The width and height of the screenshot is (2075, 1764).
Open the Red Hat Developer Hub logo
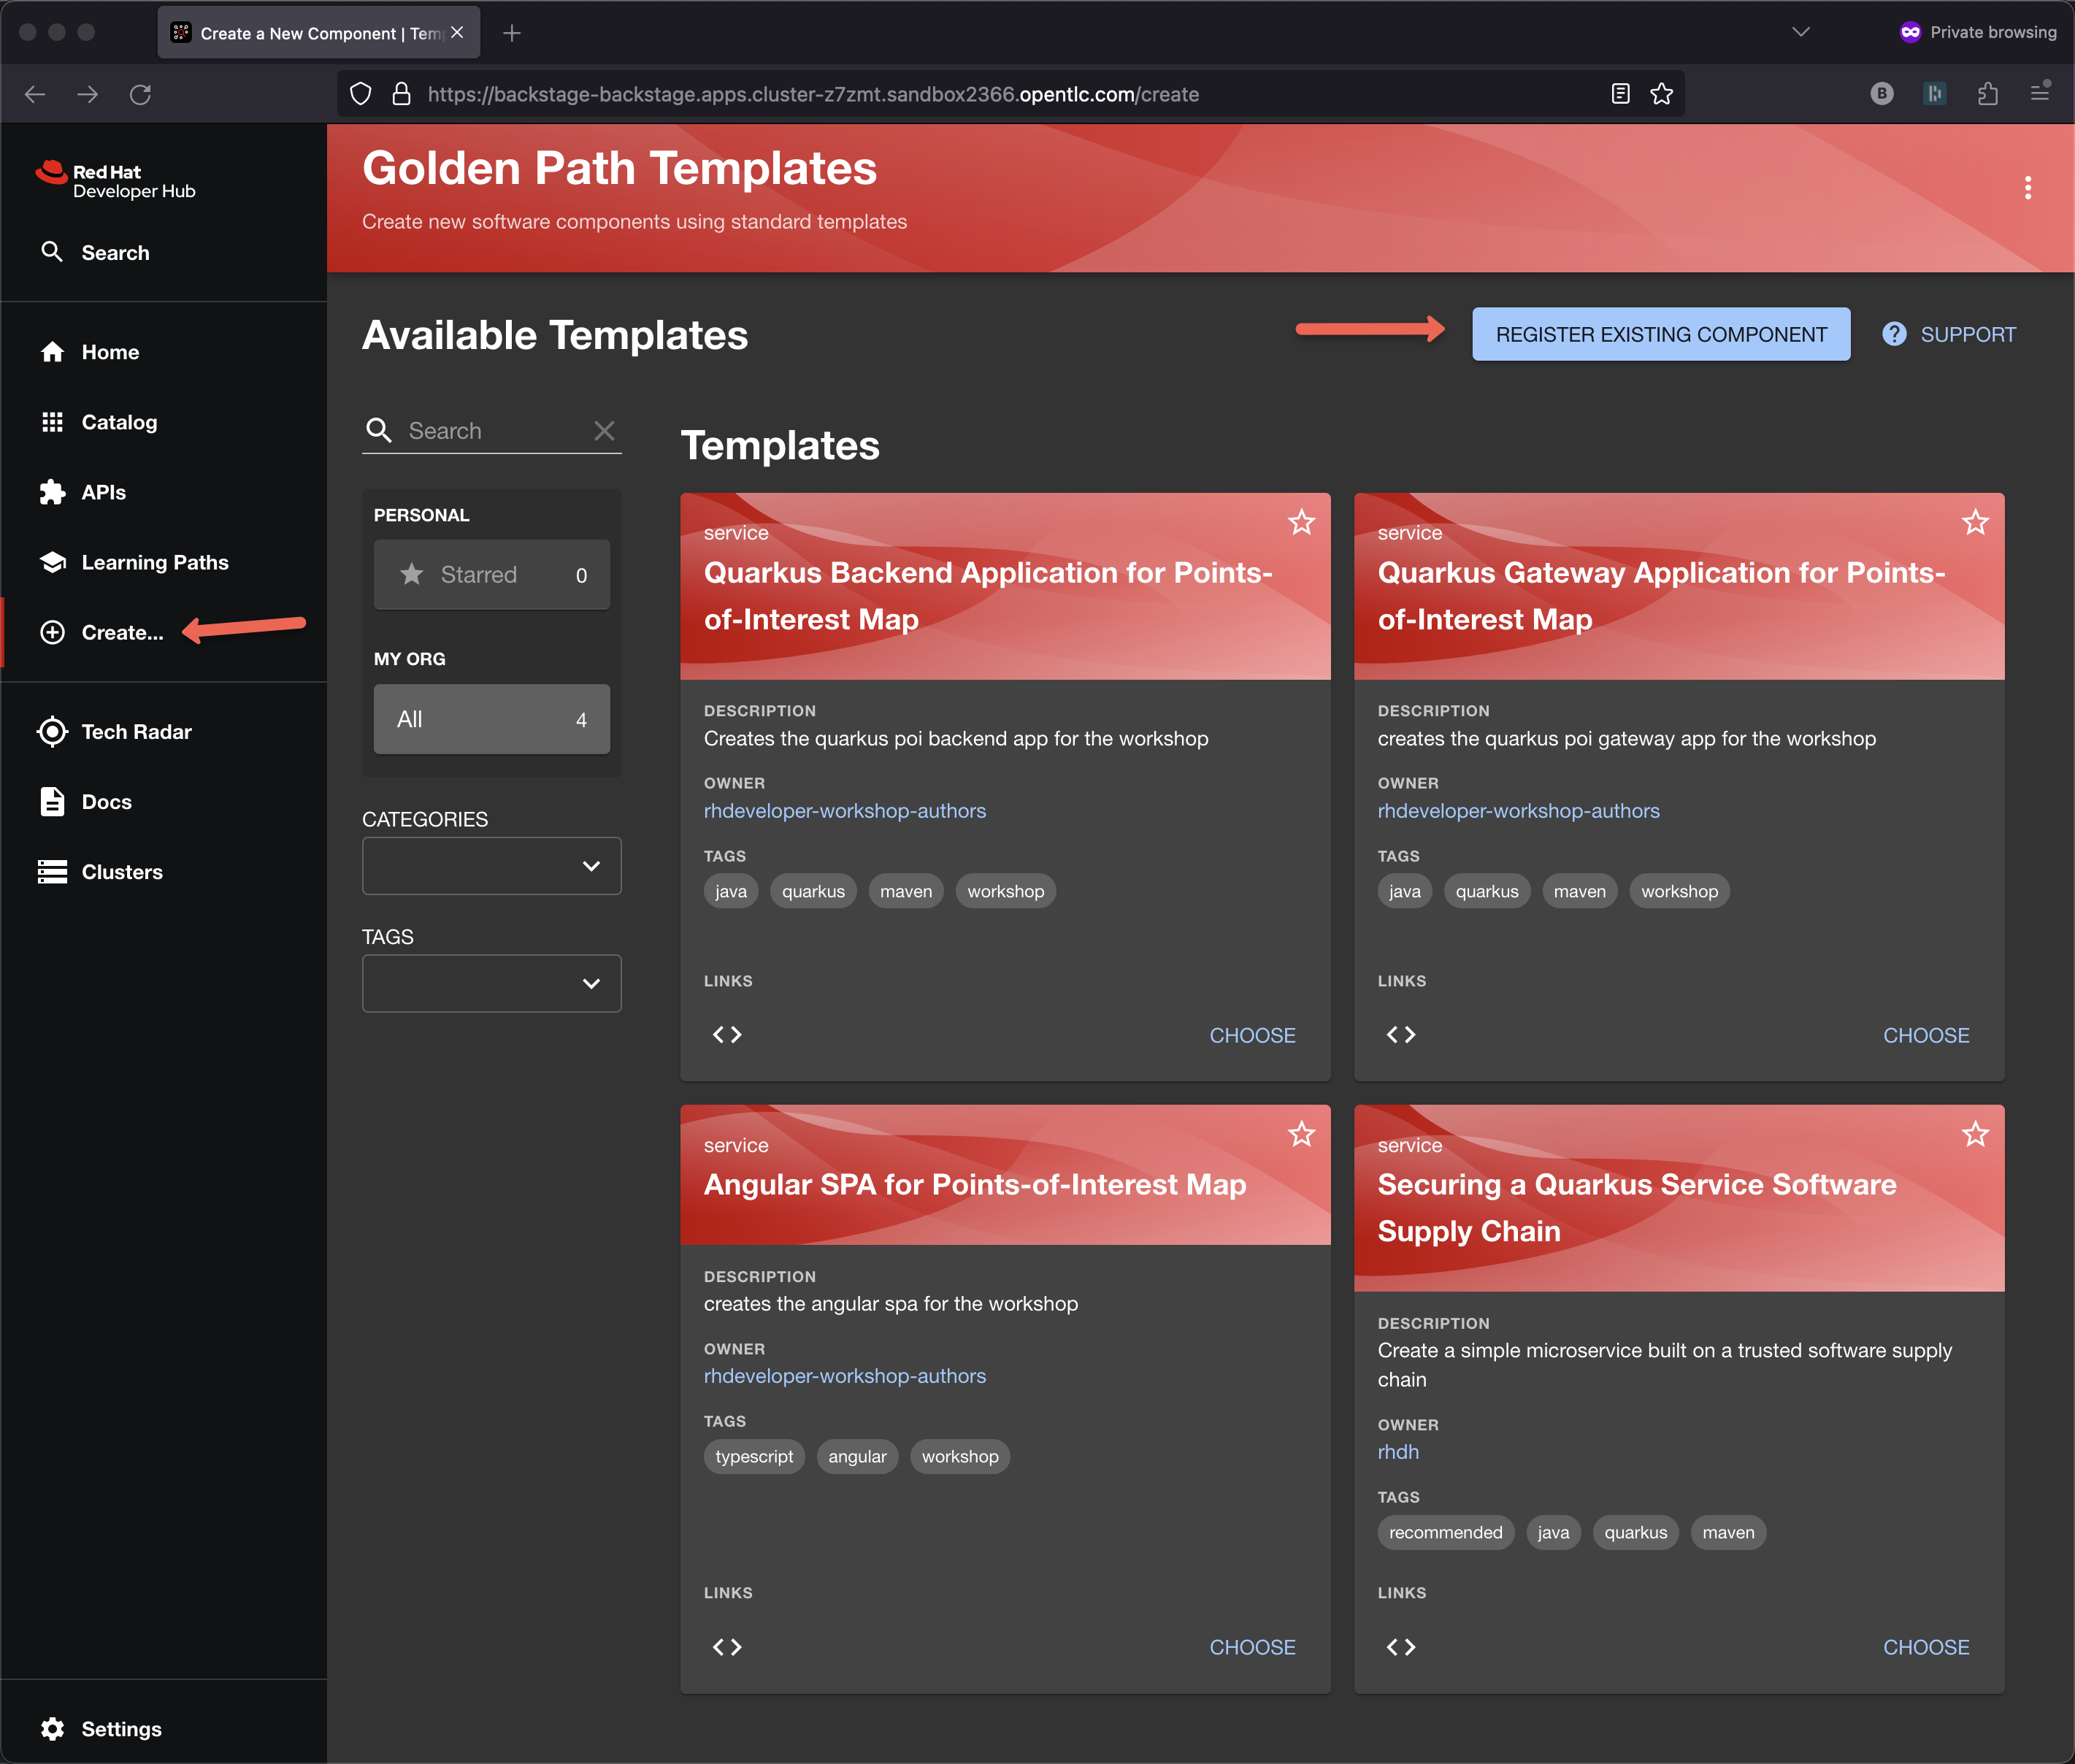point(116,181)
